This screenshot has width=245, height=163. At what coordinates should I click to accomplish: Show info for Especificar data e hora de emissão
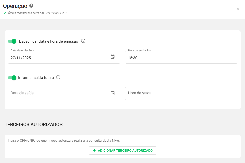[83, 41]
